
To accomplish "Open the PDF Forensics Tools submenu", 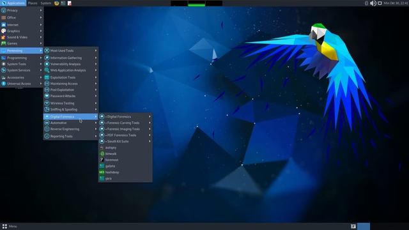I will click(125, 135).
